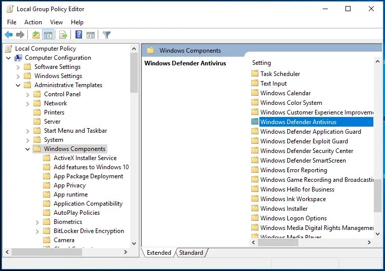385x271 pixels.
Task: Open the View menu
Action: [56, 22]
